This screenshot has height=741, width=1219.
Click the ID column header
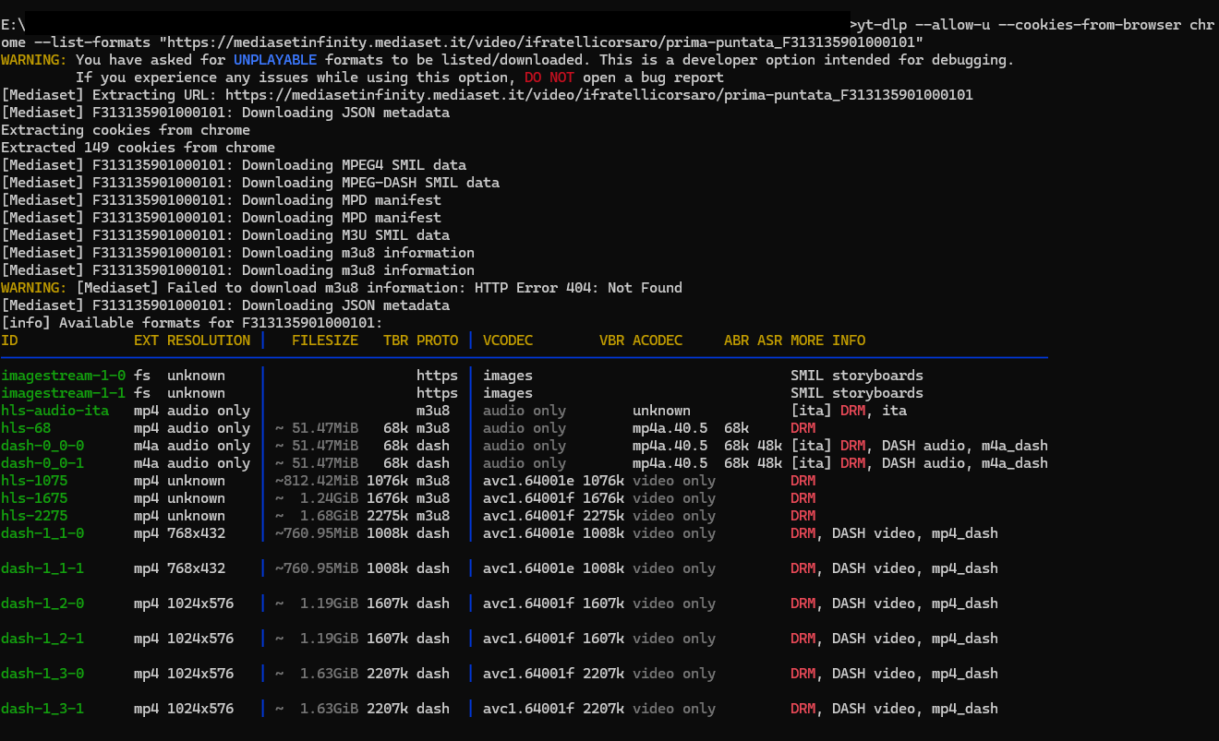point(9,341)
